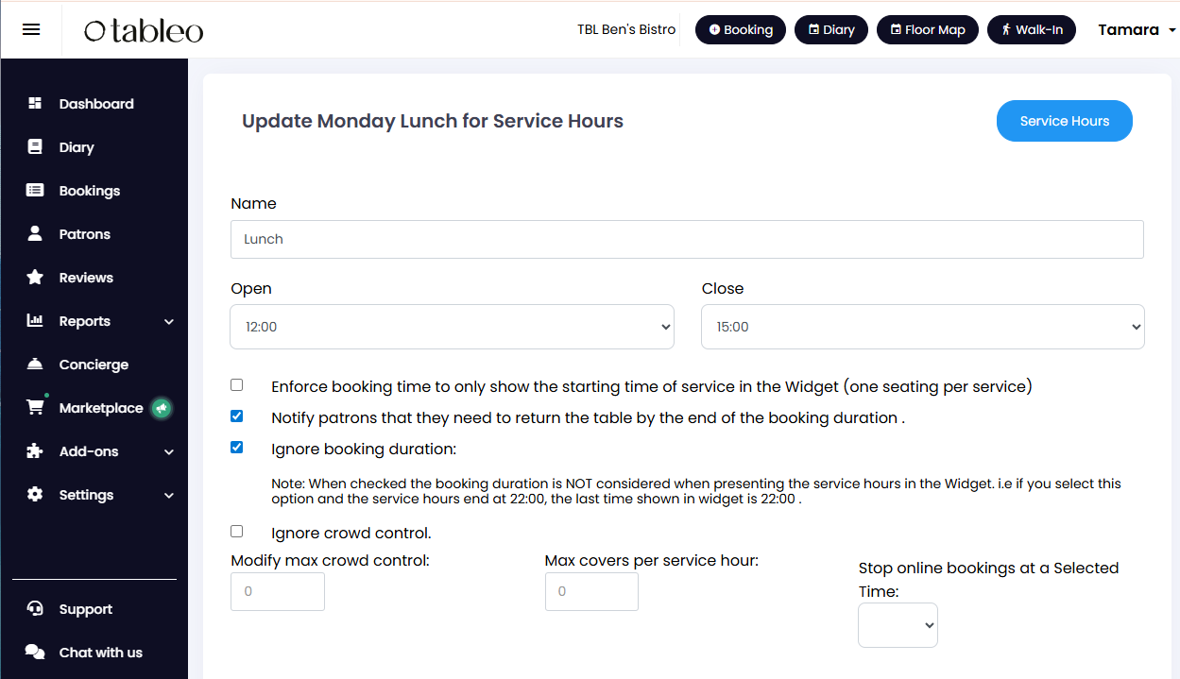Open Patrons in sidebar

click(x=85, y=234)
